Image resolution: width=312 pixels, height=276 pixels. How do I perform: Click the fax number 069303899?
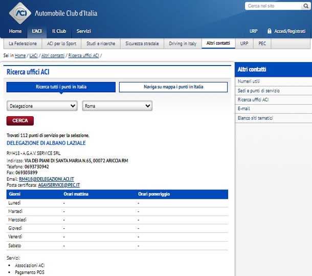click(x=27, y=173)
